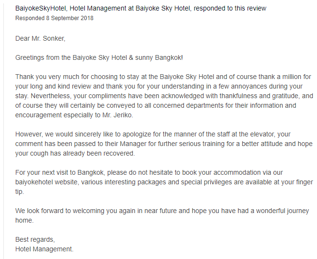Click the 'Responded 8 September 2018' date

click(x=55, y=18)
